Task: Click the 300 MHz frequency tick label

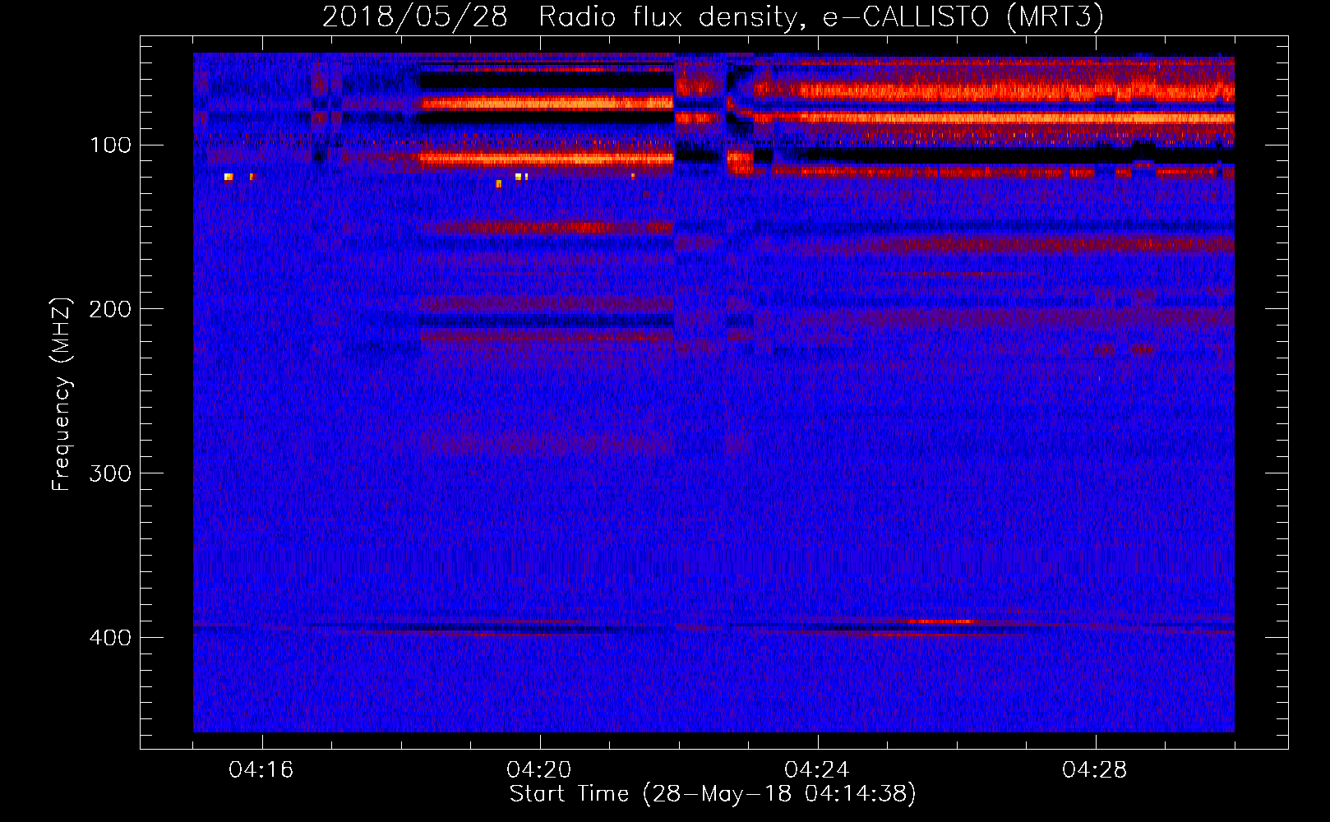Action: [110, 473]
